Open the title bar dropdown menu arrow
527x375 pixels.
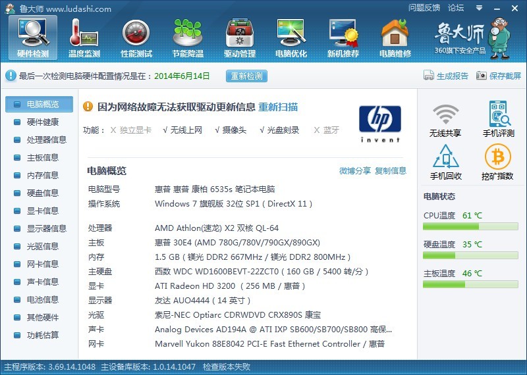point(480,8)
